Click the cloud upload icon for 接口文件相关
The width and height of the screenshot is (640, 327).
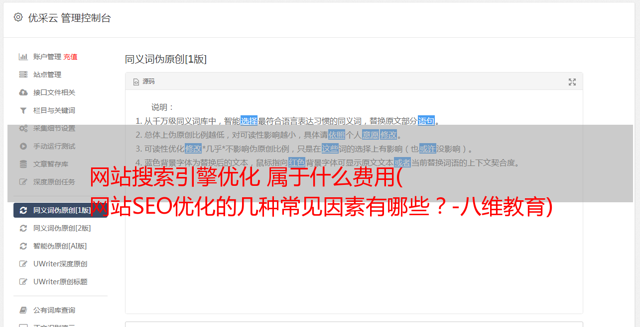pos(23,92)
